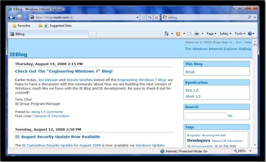Click scrollbar down arrow on page
The image size is (266, 162).
pyautogui.click(x=255, y=145)
